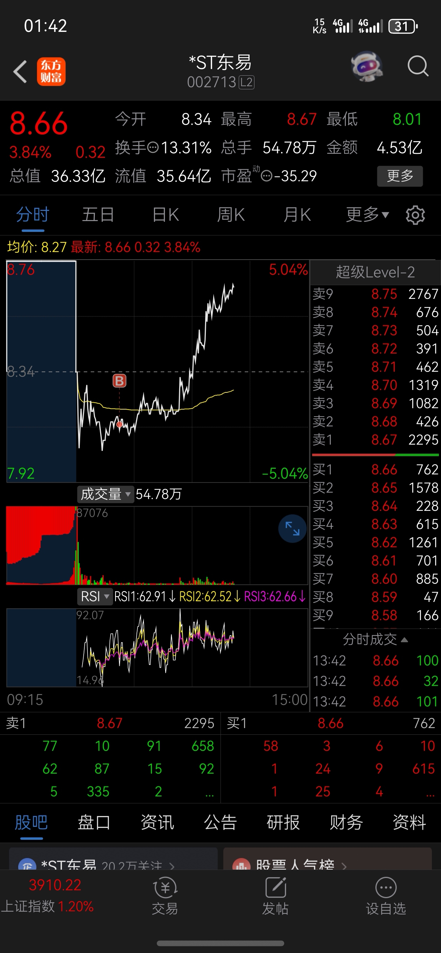441x953 pixels.
Task: Tap the 卖1 order queue value 658
Action: coord(203,746)
